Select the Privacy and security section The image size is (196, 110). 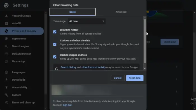[22, 31]
